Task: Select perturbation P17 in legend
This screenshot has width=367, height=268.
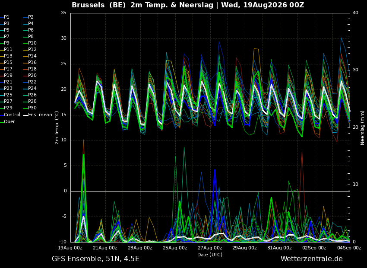Action: [6, 69]
